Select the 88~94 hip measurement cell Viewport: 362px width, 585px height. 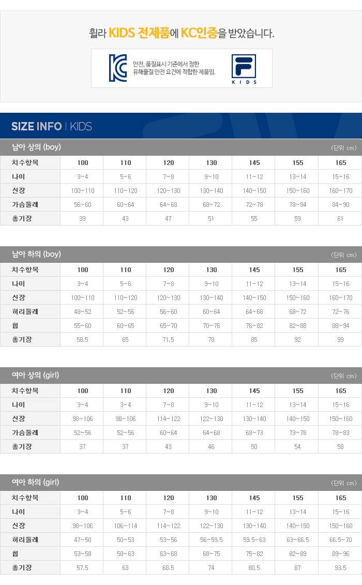(x=340, y=326)
